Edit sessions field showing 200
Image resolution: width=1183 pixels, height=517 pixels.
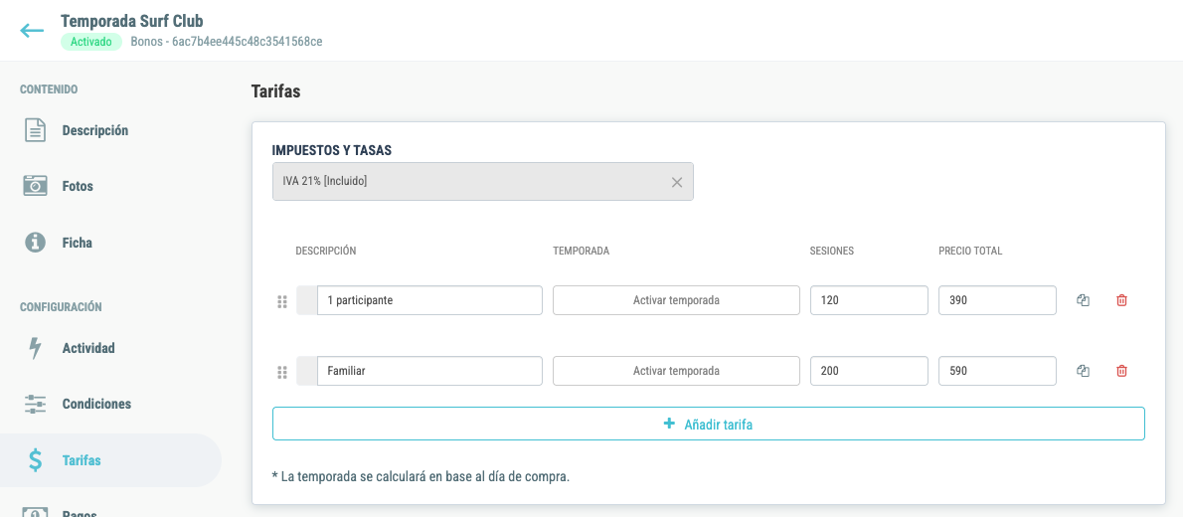coord(869,371)
